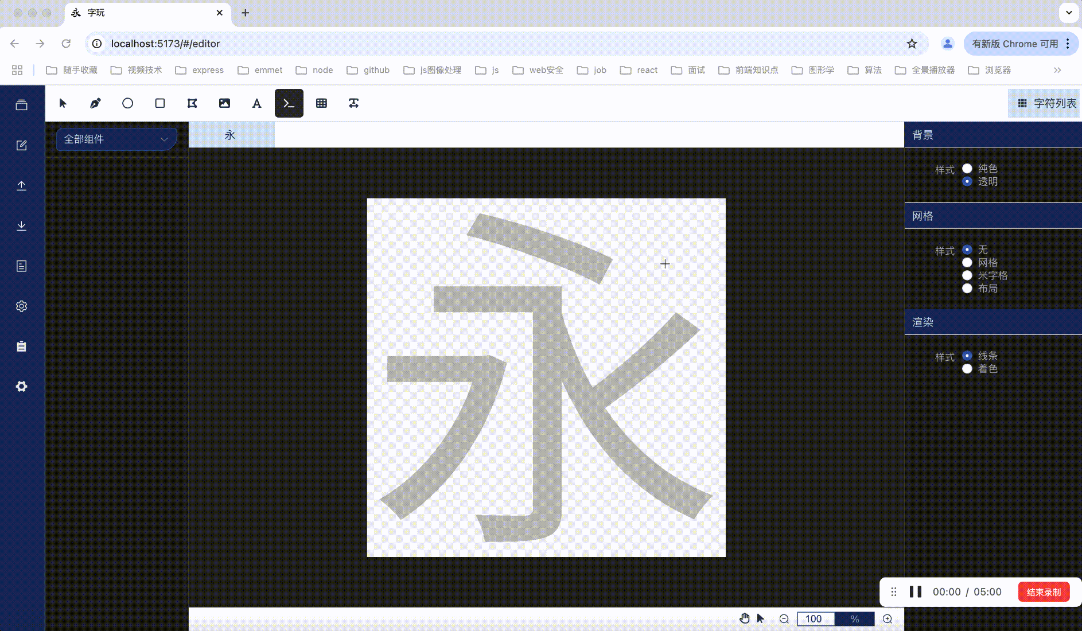Bookmark page with the star icon
Image resolution: width=1082 pixels, height=631 pixels.
(912, 44)
